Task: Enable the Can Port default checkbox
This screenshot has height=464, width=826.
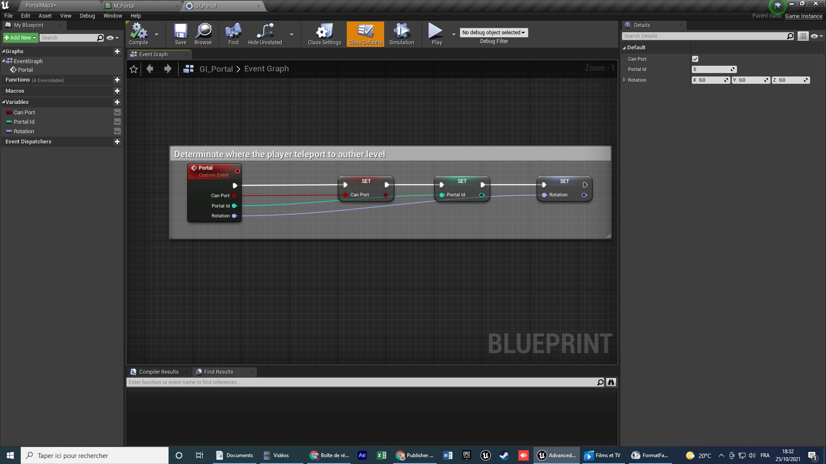Action: [x=695, y=59]
